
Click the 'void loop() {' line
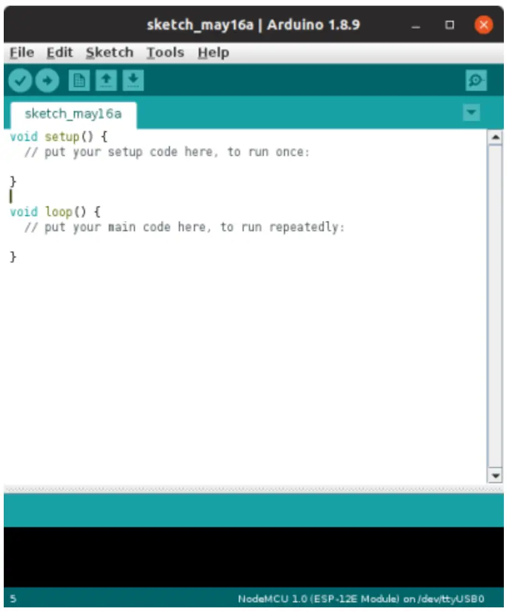click(55, 212)
